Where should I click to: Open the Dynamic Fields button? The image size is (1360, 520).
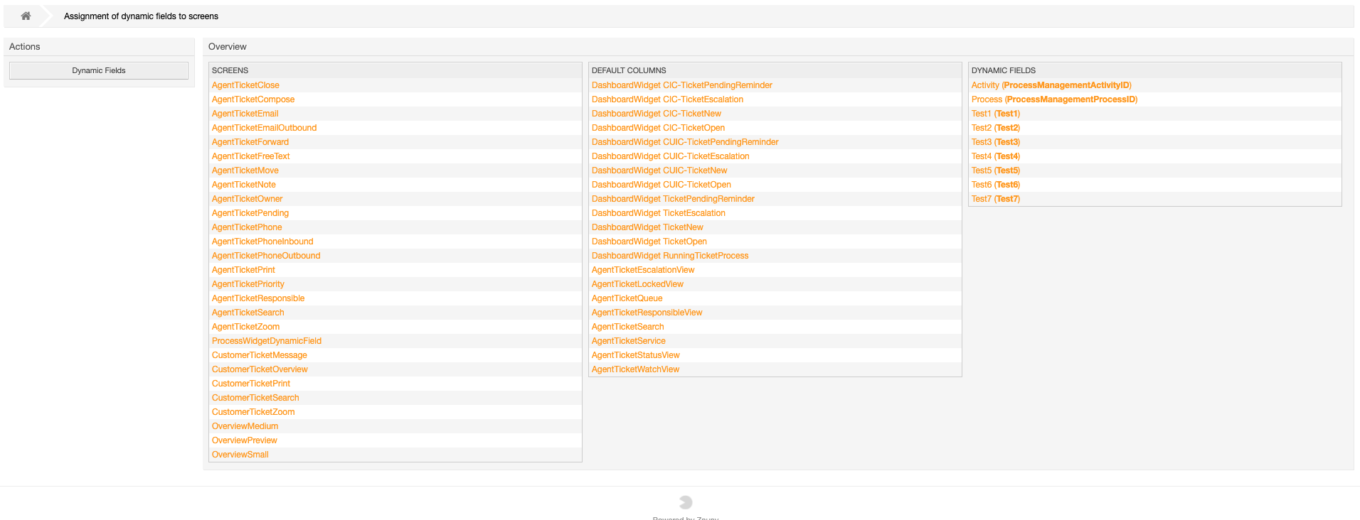pyautogui.click(x=99, y=70)
